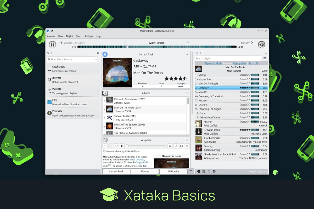The width and height of the screenshot is (314, 209).
Task: Click the volume speaker icon
Action: point(261,44)
